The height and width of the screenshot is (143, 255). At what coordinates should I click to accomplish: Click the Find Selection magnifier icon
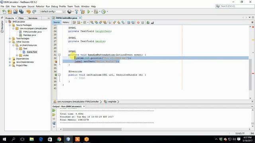coord(92,23)
